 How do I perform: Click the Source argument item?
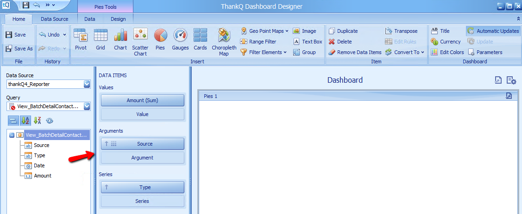tap(143, 144)
